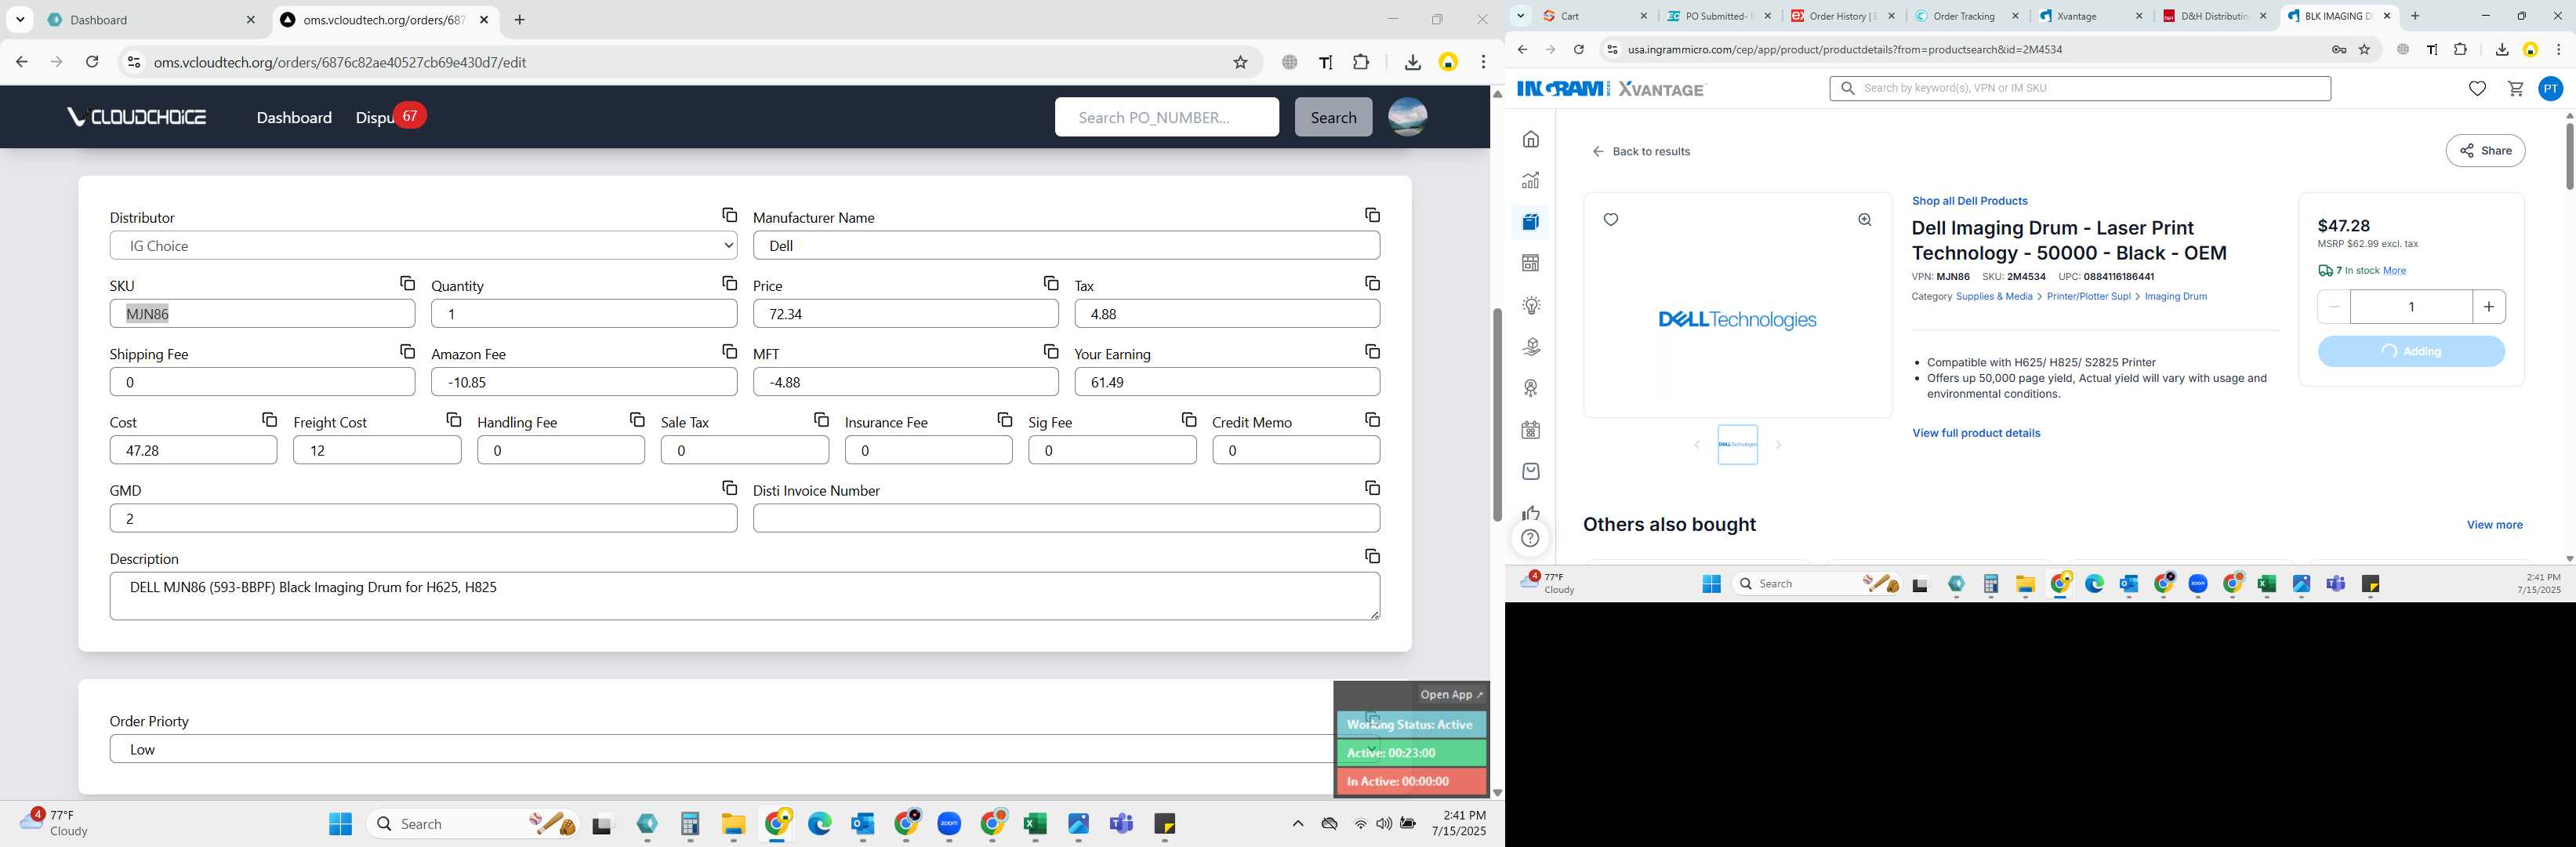Switch to the Cart browser tab
2576x847 pixels.
coord(1595,16)
